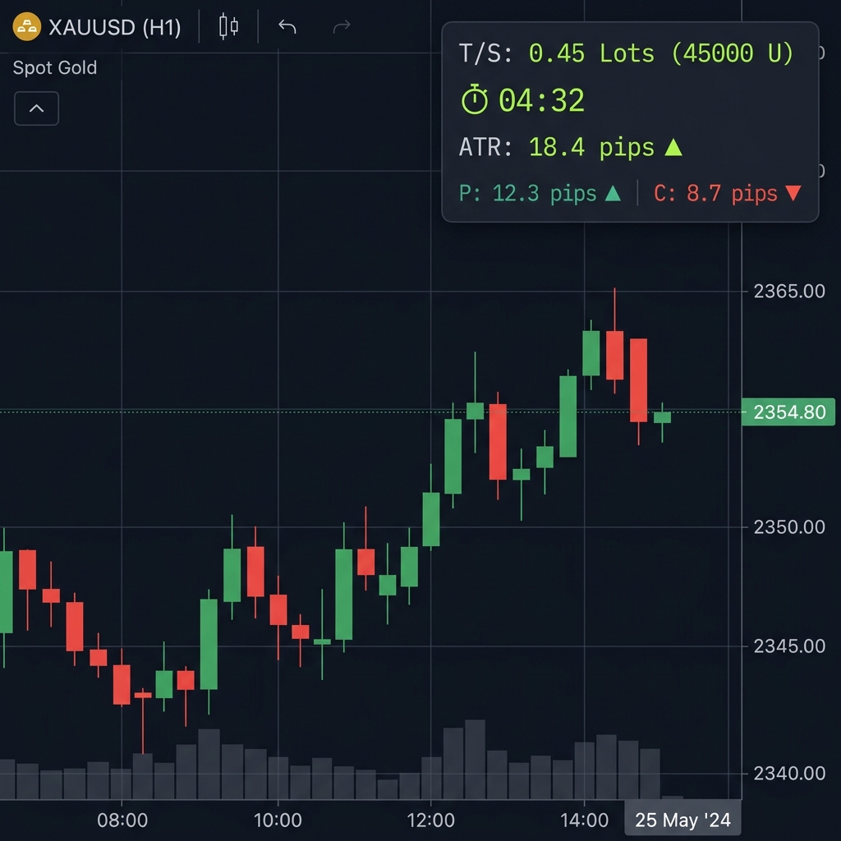This screenshot has height=841, width=841.
Task: Click the stopwatch timer icon
Action: (x=475, y=100)
